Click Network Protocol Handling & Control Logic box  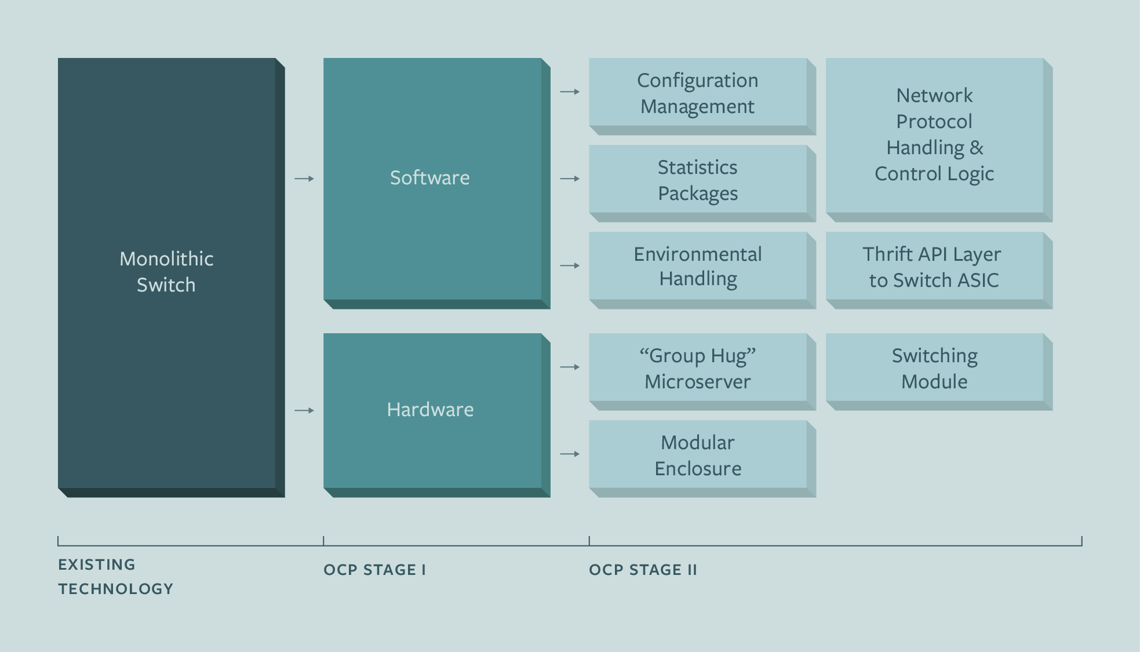pos(939,140)
